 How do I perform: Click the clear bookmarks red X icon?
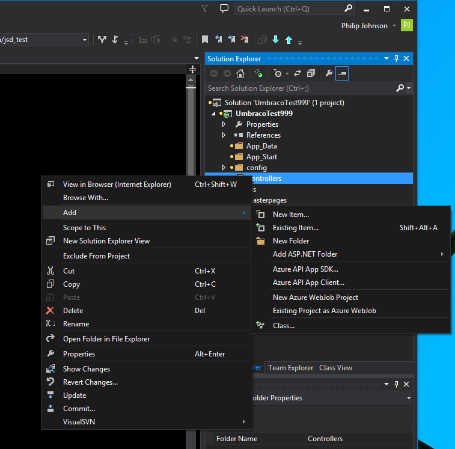point(245,40)
